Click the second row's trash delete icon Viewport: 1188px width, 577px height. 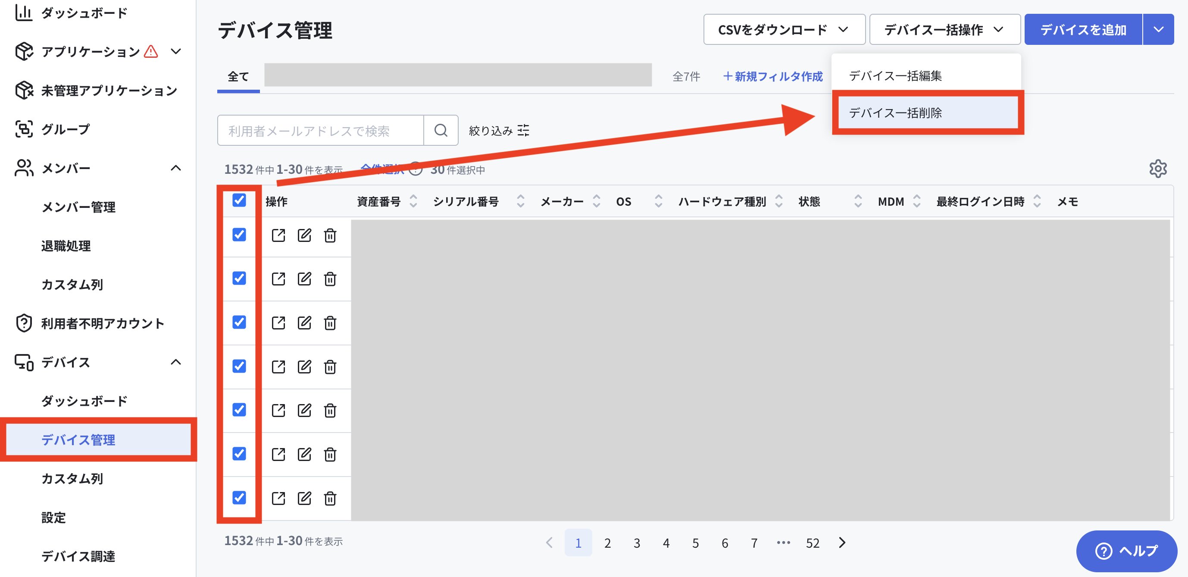[330, 279]
